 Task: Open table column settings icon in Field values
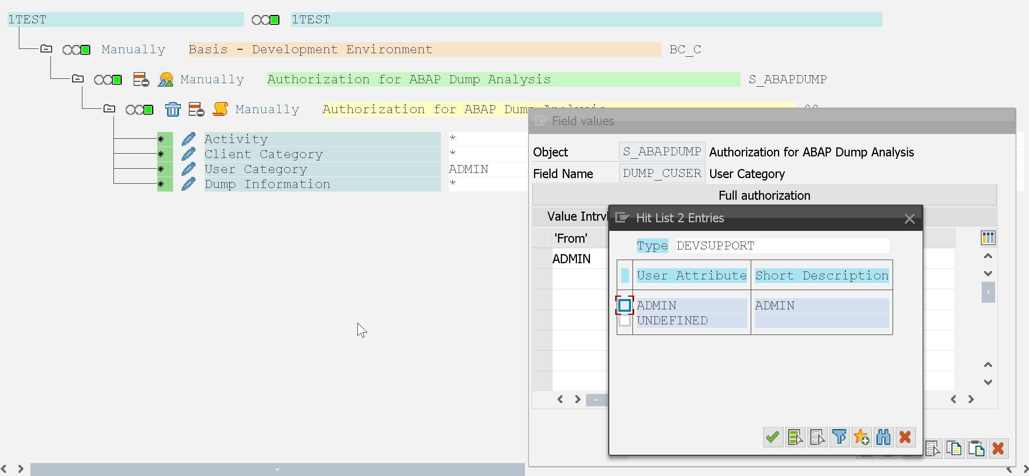[988, 238]
